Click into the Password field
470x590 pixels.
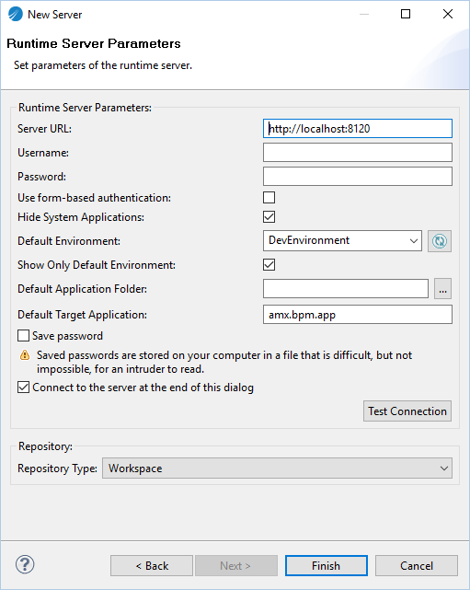[358, 177]
